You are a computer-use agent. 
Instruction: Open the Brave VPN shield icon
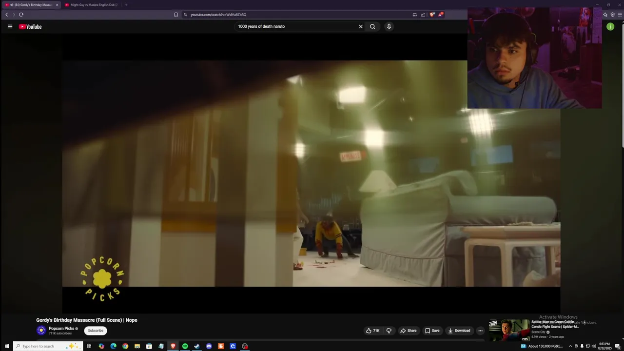(612, 15)
